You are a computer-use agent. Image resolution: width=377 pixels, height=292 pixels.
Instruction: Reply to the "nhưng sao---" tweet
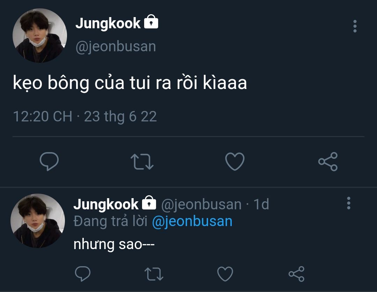click(x=83, y=274)
